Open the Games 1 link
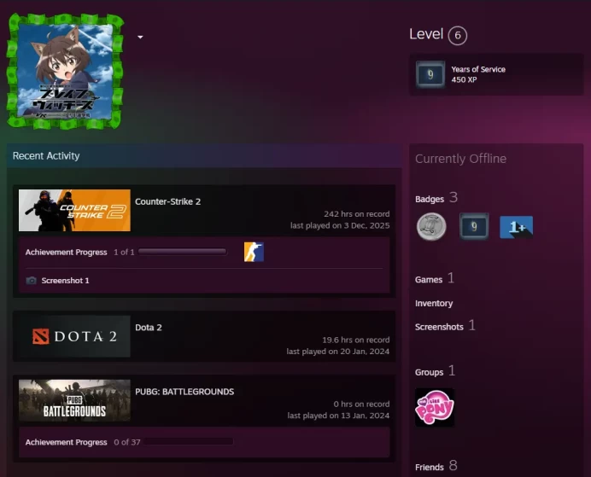This screenshot has width=591, height=477. 435,279
